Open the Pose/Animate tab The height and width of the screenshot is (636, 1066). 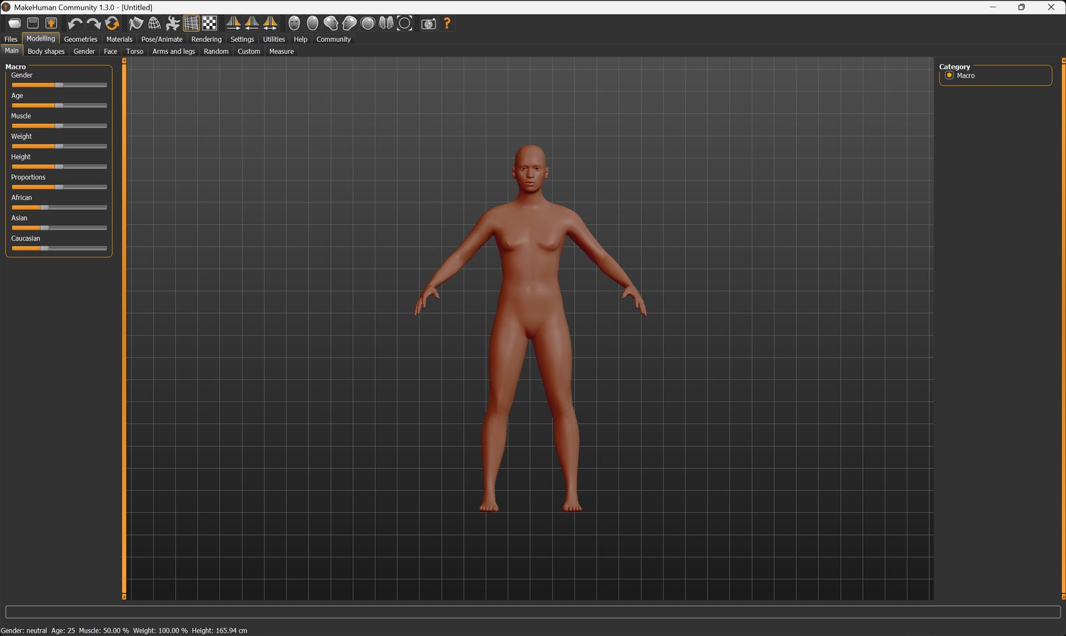[162, 39]
